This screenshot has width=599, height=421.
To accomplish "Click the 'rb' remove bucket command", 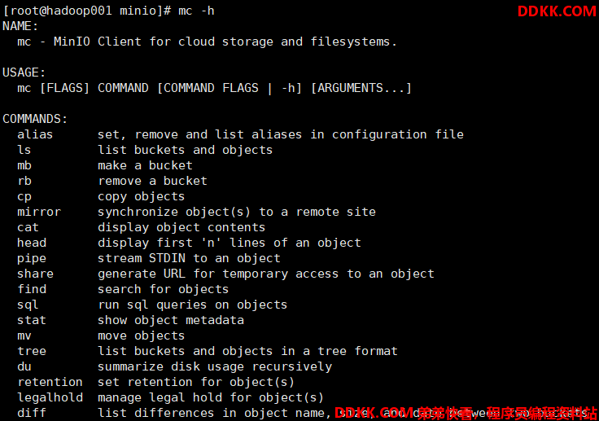I will (24, 181).
